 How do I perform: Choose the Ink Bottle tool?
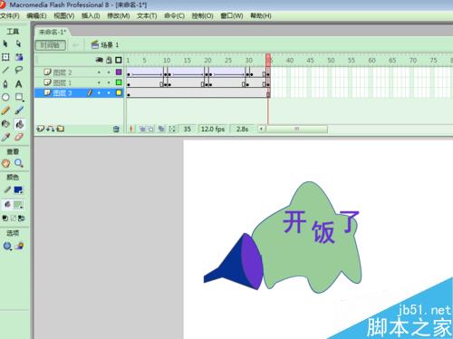[5, 124]
